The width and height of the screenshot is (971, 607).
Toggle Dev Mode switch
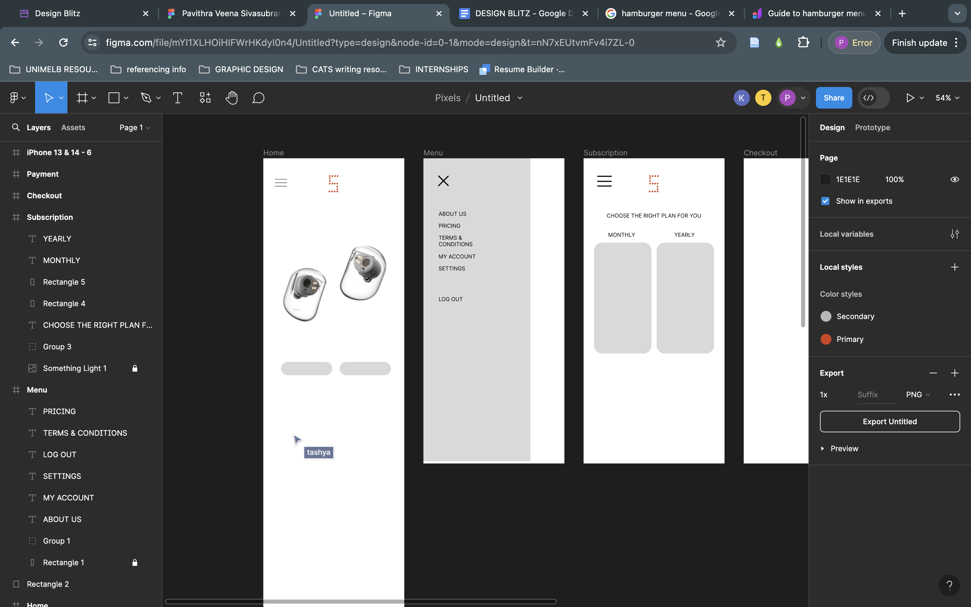[874, 98]
